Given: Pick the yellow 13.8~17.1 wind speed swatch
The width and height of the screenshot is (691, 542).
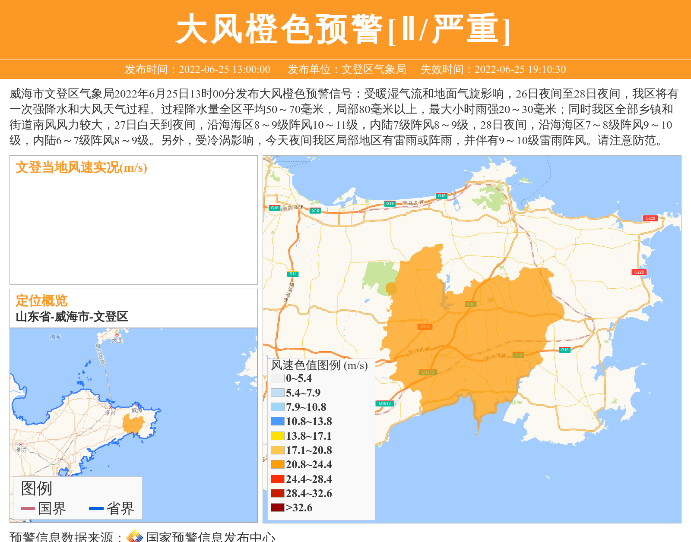Looking at the screenshot, I should point(277,436).
